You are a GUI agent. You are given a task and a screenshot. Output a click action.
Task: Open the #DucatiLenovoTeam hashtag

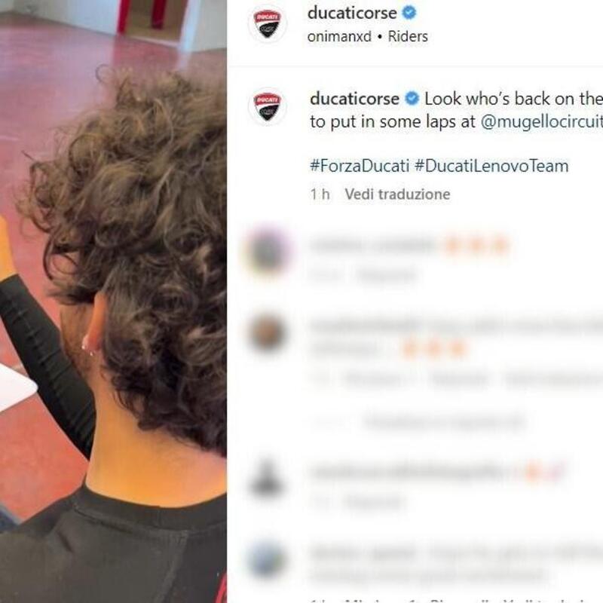[x=491, y=166]
